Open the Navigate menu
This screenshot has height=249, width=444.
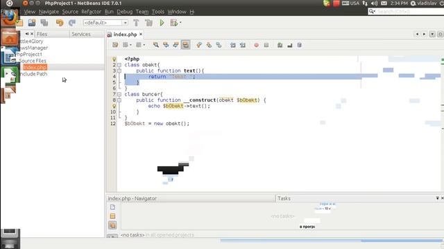(49, 12)
